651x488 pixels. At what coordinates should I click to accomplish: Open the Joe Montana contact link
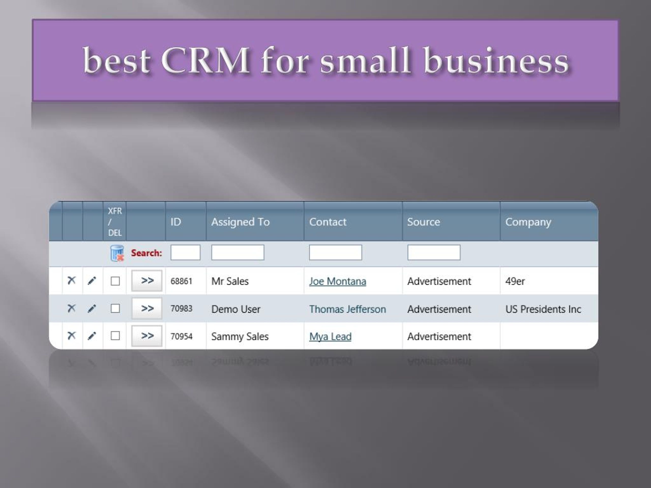click(337, 282)
